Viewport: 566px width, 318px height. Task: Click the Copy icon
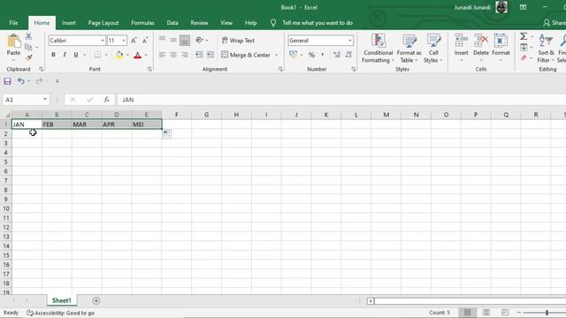coord(28,47)
